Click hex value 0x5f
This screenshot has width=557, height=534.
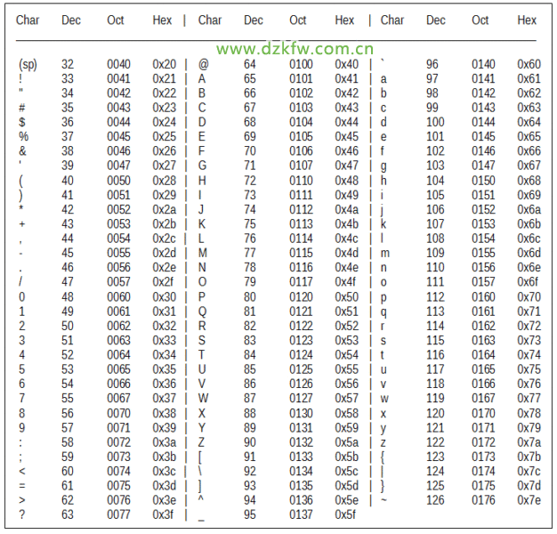click(x=346, y=514)
